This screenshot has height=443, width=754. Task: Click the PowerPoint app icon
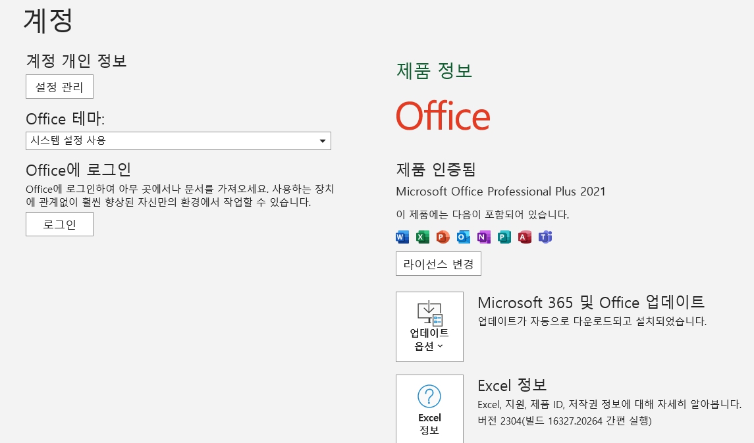443,237
